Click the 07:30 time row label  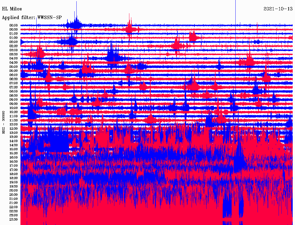click(x=14, y=87)
